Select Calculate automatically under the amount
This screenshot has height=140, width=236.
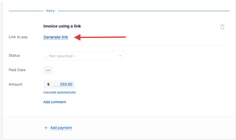coord(60,92)
